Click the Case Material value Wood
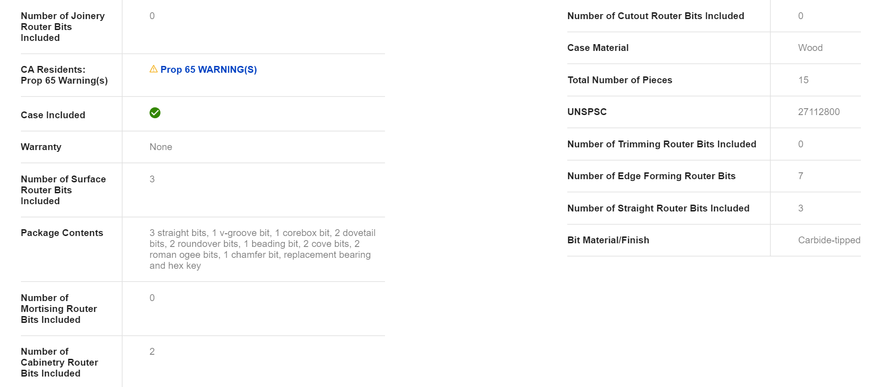This screenshot has height=387, width=880. [x=810, y=48]
